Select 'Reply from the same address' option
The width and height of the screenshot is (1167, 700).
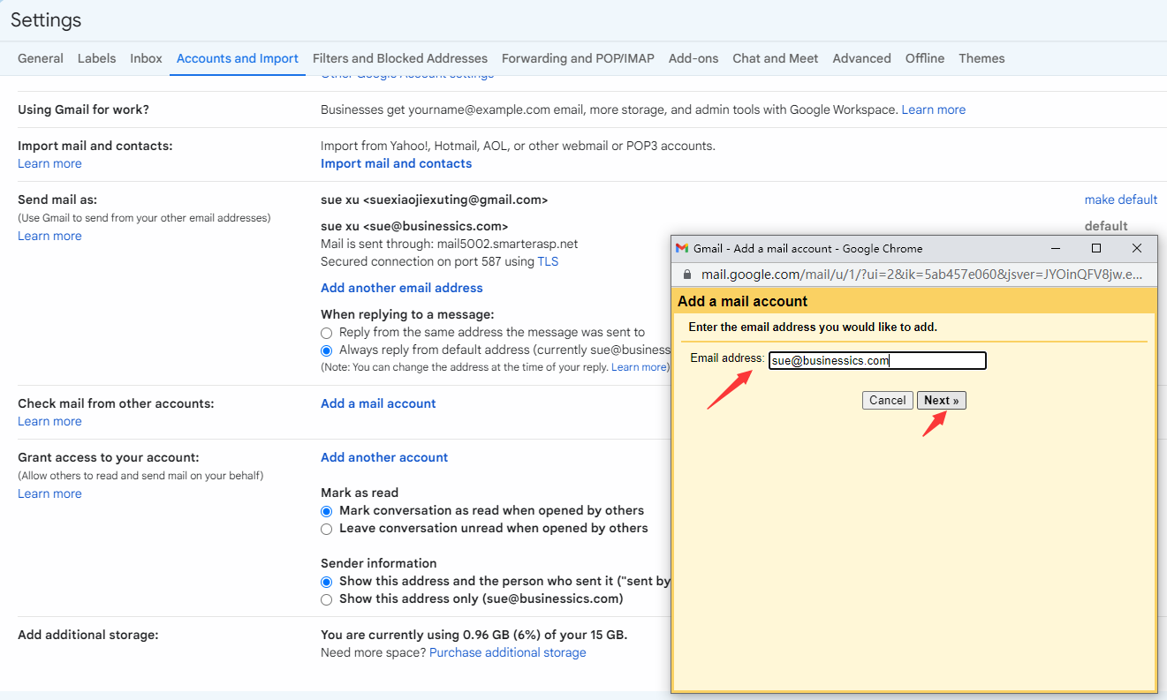[327, 333]
